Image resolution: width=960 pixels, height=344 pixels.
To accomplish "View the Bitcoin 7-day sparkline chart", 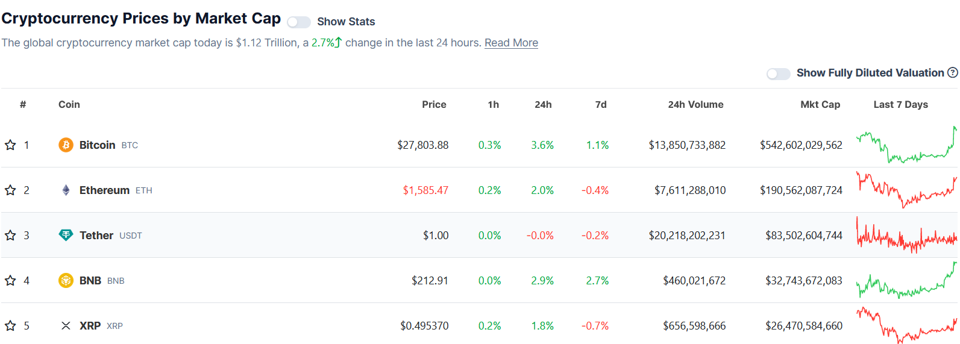I will coord(906,145).
